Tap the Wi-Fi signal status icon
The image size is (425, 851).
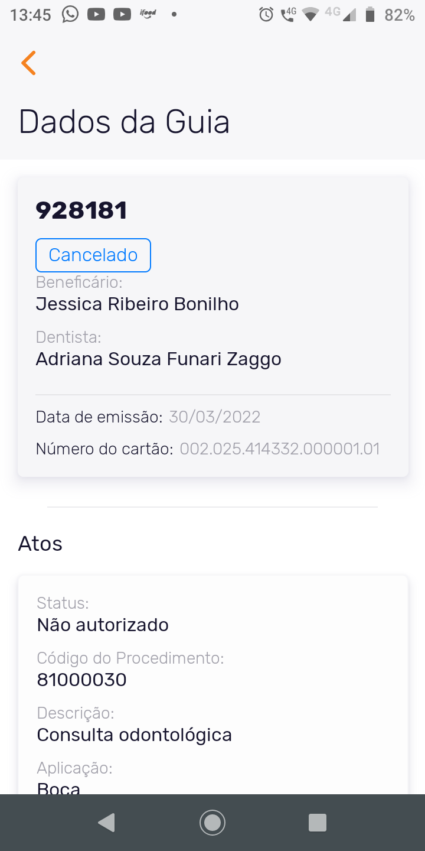coord(310,15)
